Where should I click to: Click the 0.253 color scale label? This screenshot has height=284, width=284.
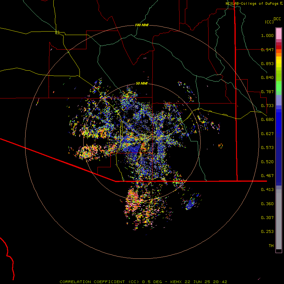tap(267, 232)
